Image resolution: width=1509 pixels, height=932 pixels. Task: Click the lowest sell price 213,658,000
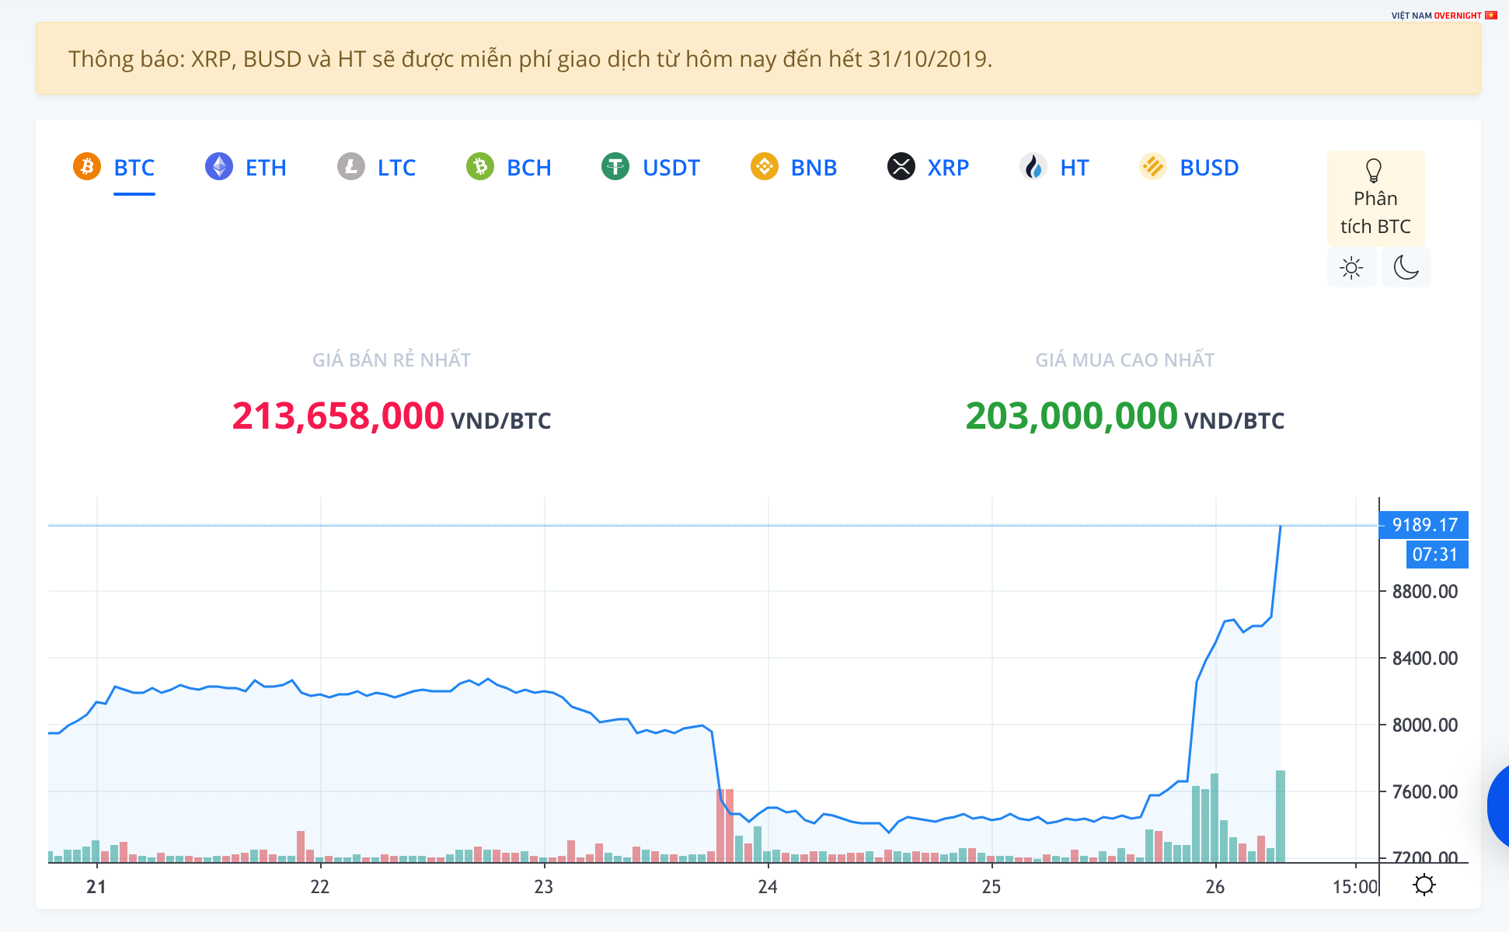[338, 416]
